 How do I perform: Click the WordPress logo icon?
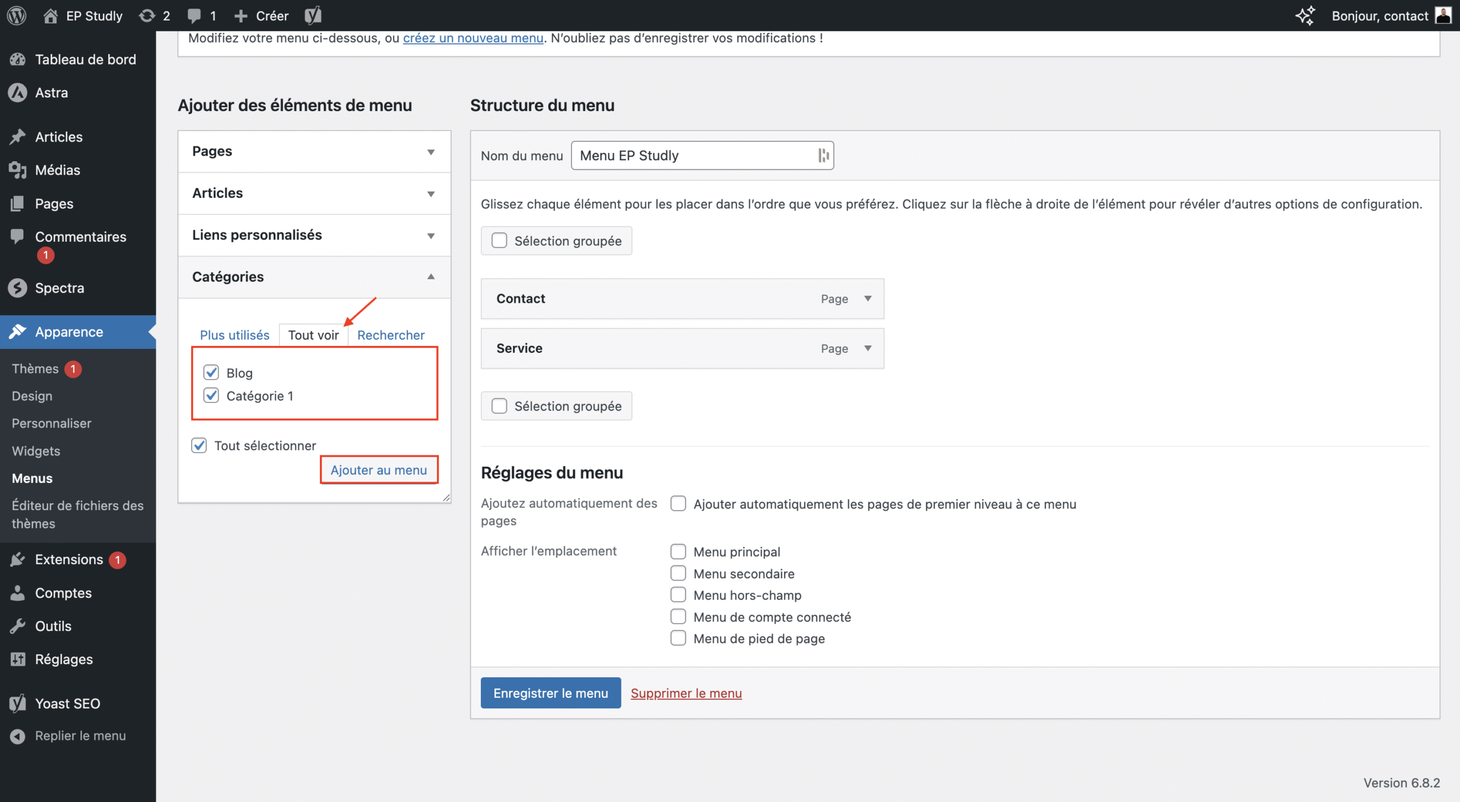(17, 15)
